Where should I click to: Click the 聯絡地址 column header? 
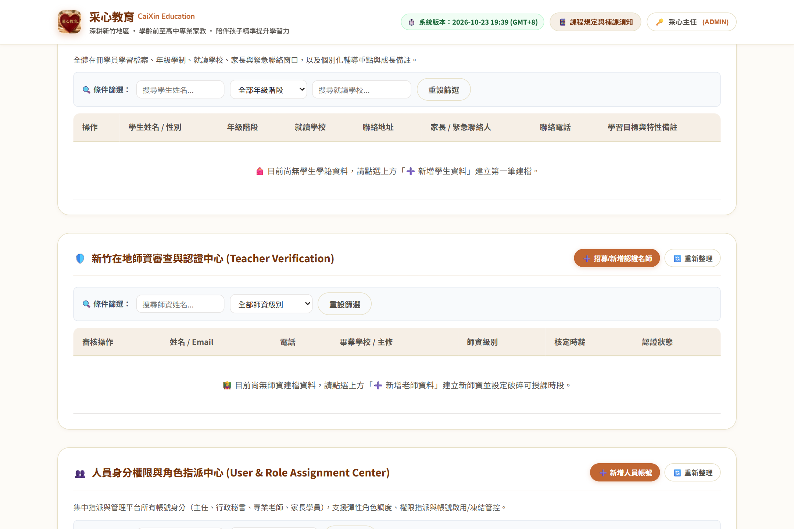point(378,127)
